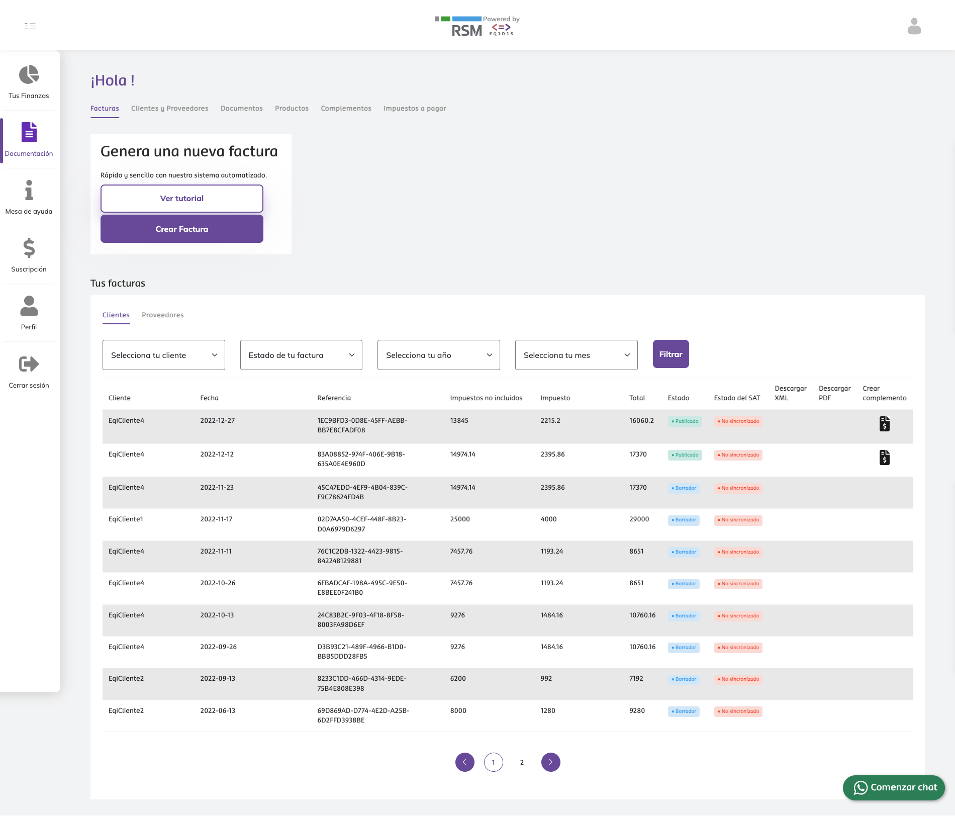Click the untaxed amount 25000
This screenshot has width=955, height=816.
pyautogui.click(x=460, y=519)
